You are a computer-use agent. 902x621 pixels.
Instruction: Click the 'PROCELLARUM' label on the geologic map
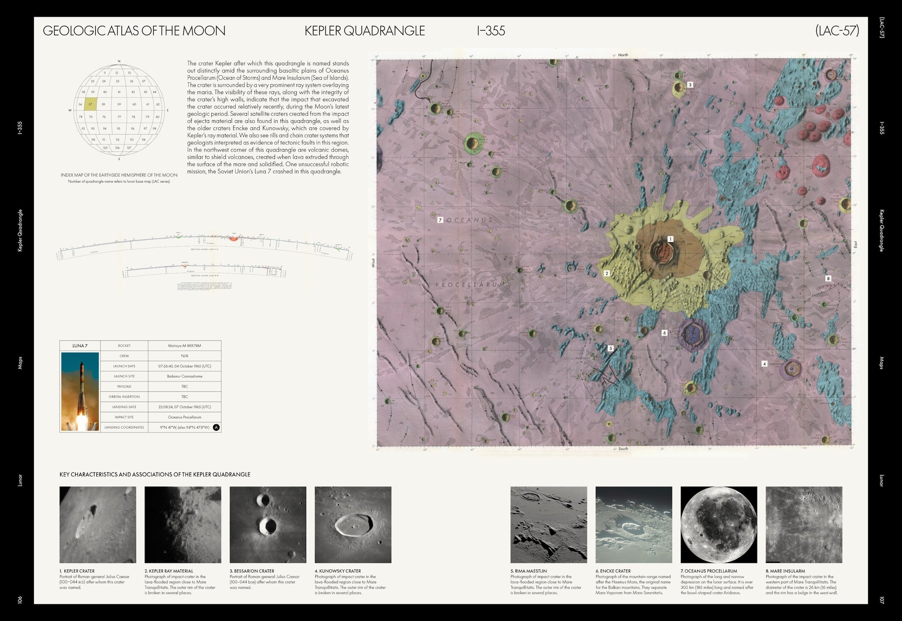tap(470, 285)
